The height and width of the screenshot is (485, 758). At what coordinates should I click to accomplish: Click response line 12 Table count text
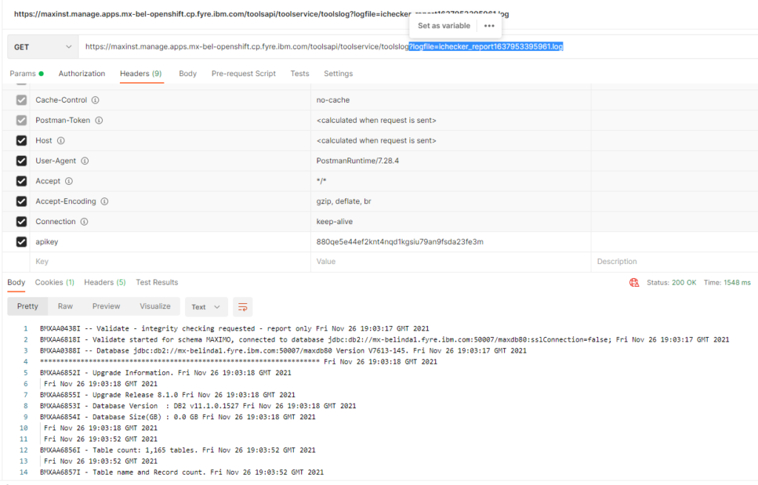tap(178, 450)
